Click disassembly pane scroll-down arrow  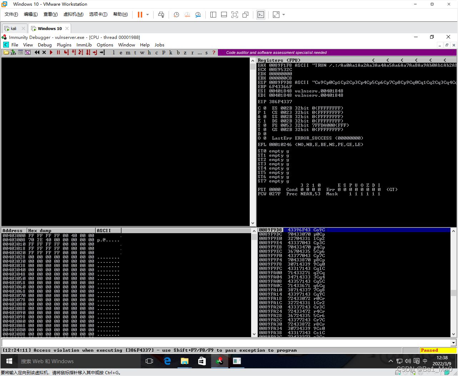(x=253, y=223)
